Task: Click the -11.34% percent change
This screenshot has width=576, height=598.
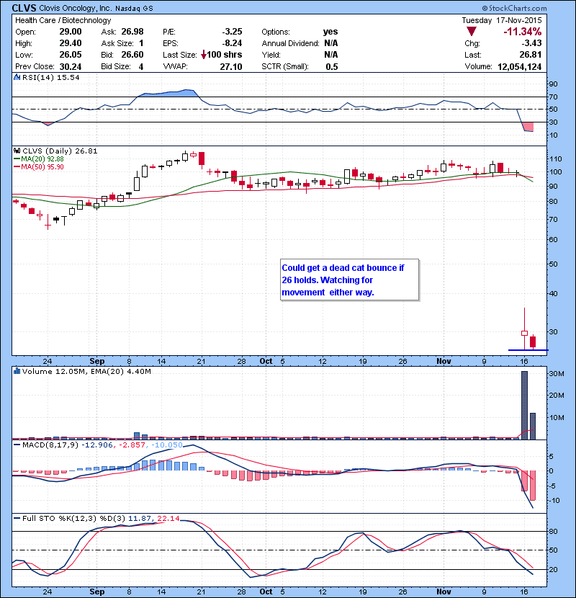Action: (x=522, y=31)
